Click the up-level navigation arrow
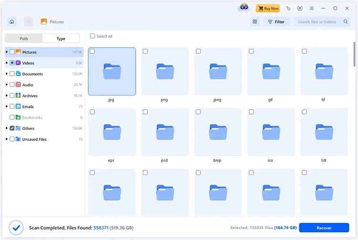The width and height of the screenshot is (358, 240). coord(29,21)
